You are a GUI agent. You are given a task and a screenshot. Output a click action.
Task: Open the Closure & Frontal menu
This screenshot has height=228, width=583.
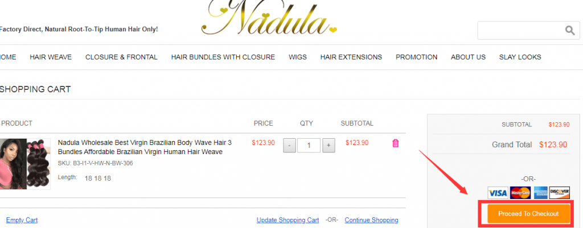click(x=122, y=57)
